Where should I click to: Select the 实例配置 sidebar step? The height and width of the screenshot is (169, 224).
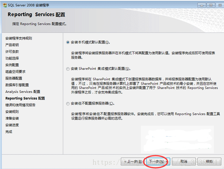coord(12,65)
